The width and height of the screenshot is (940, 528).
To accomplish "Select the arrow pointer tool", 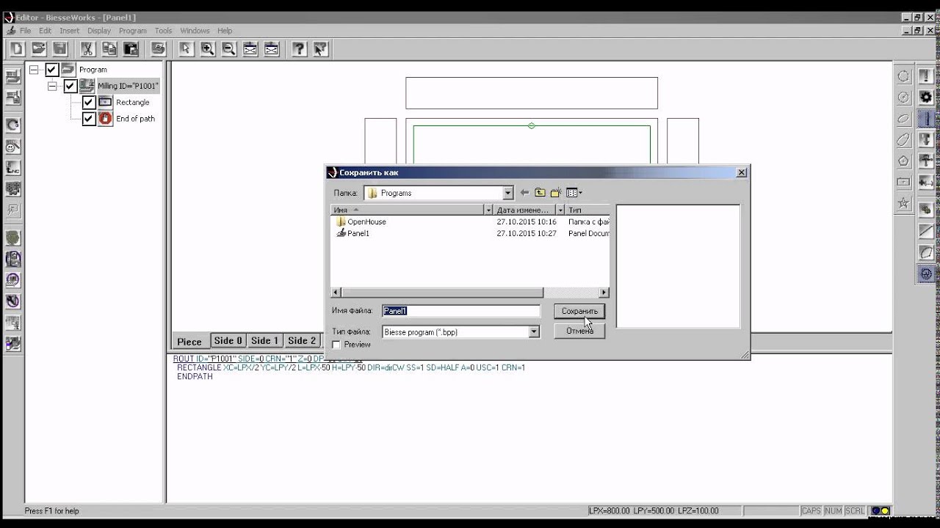I will pos(186,49).
